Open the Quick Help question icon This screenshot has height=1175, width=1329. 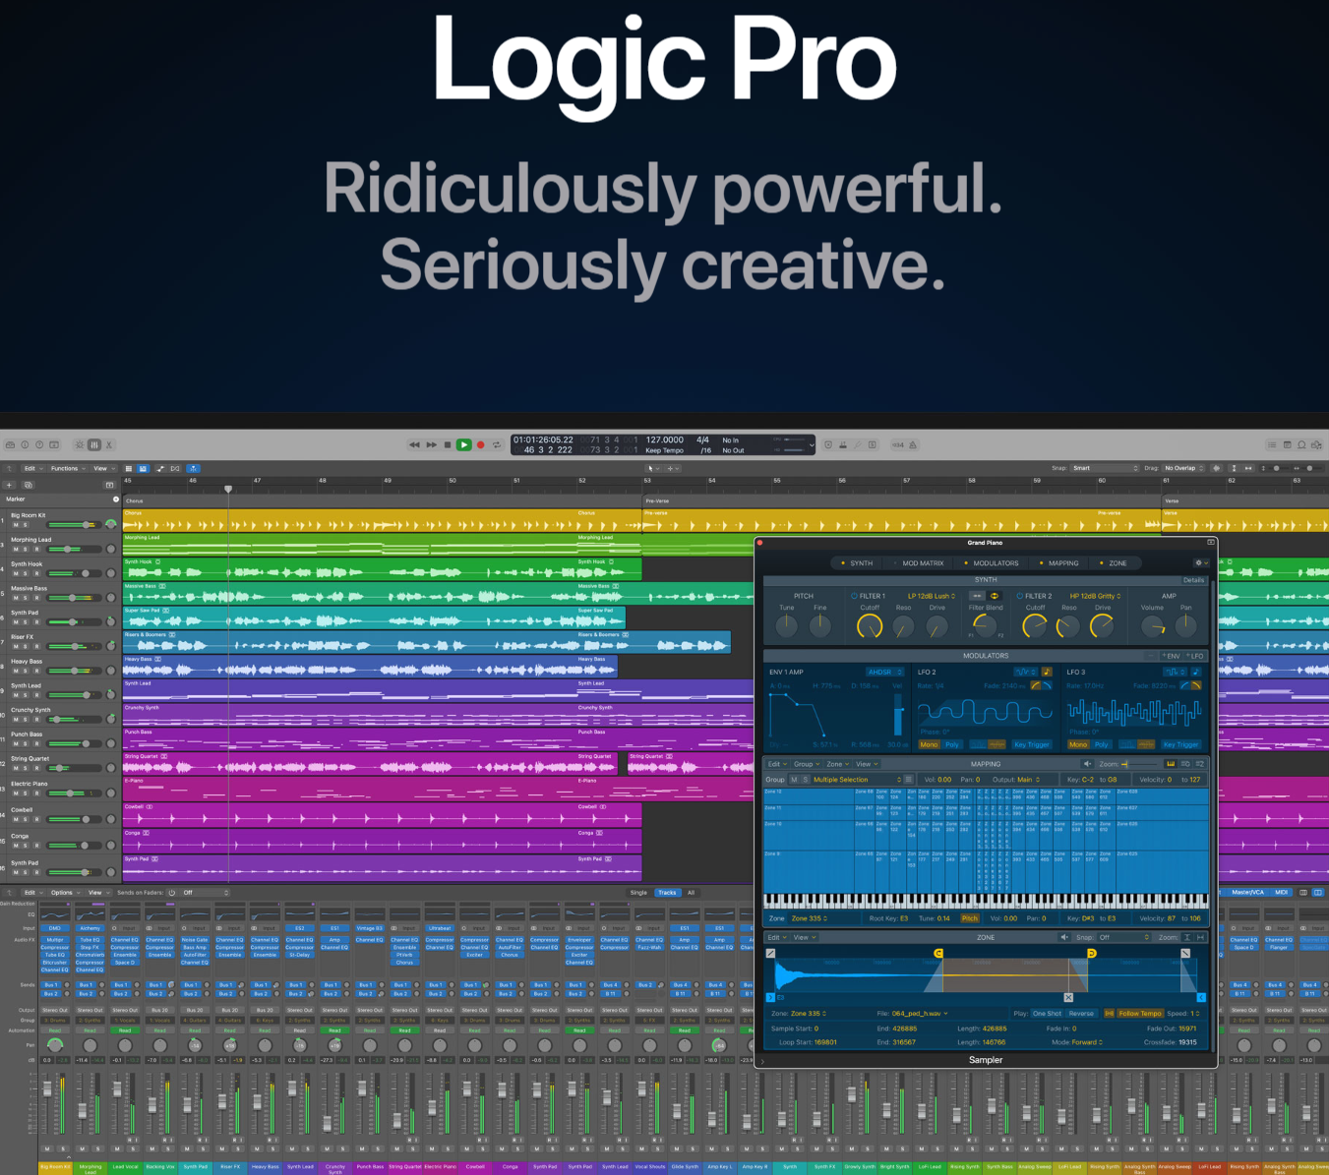coord(39,444)
